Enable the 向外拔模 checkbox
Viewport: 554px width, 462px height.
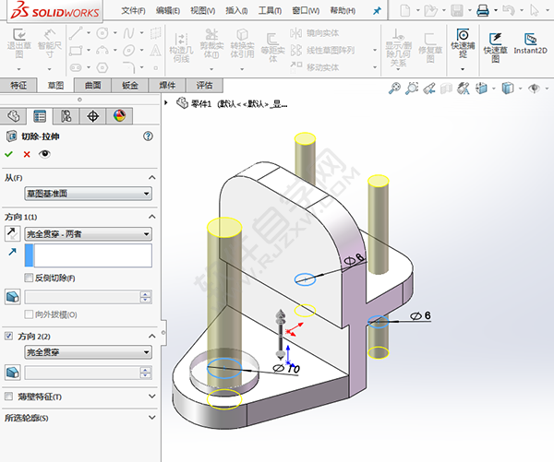(29, 314)
